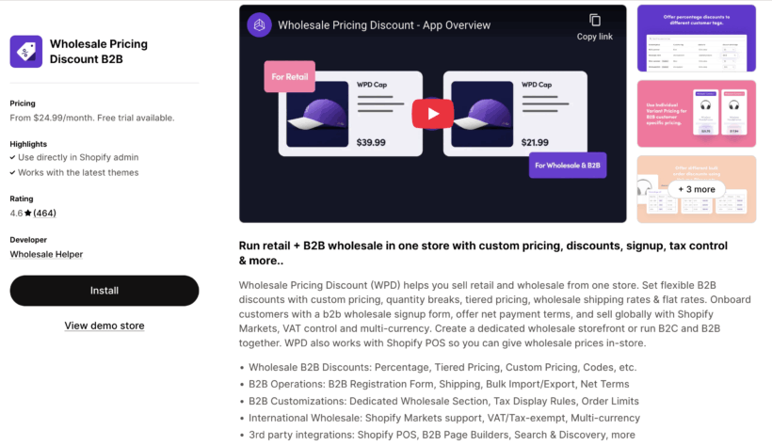
Task: Click the rating star icon
Action: pyautogui.click(x=28, y=214)
